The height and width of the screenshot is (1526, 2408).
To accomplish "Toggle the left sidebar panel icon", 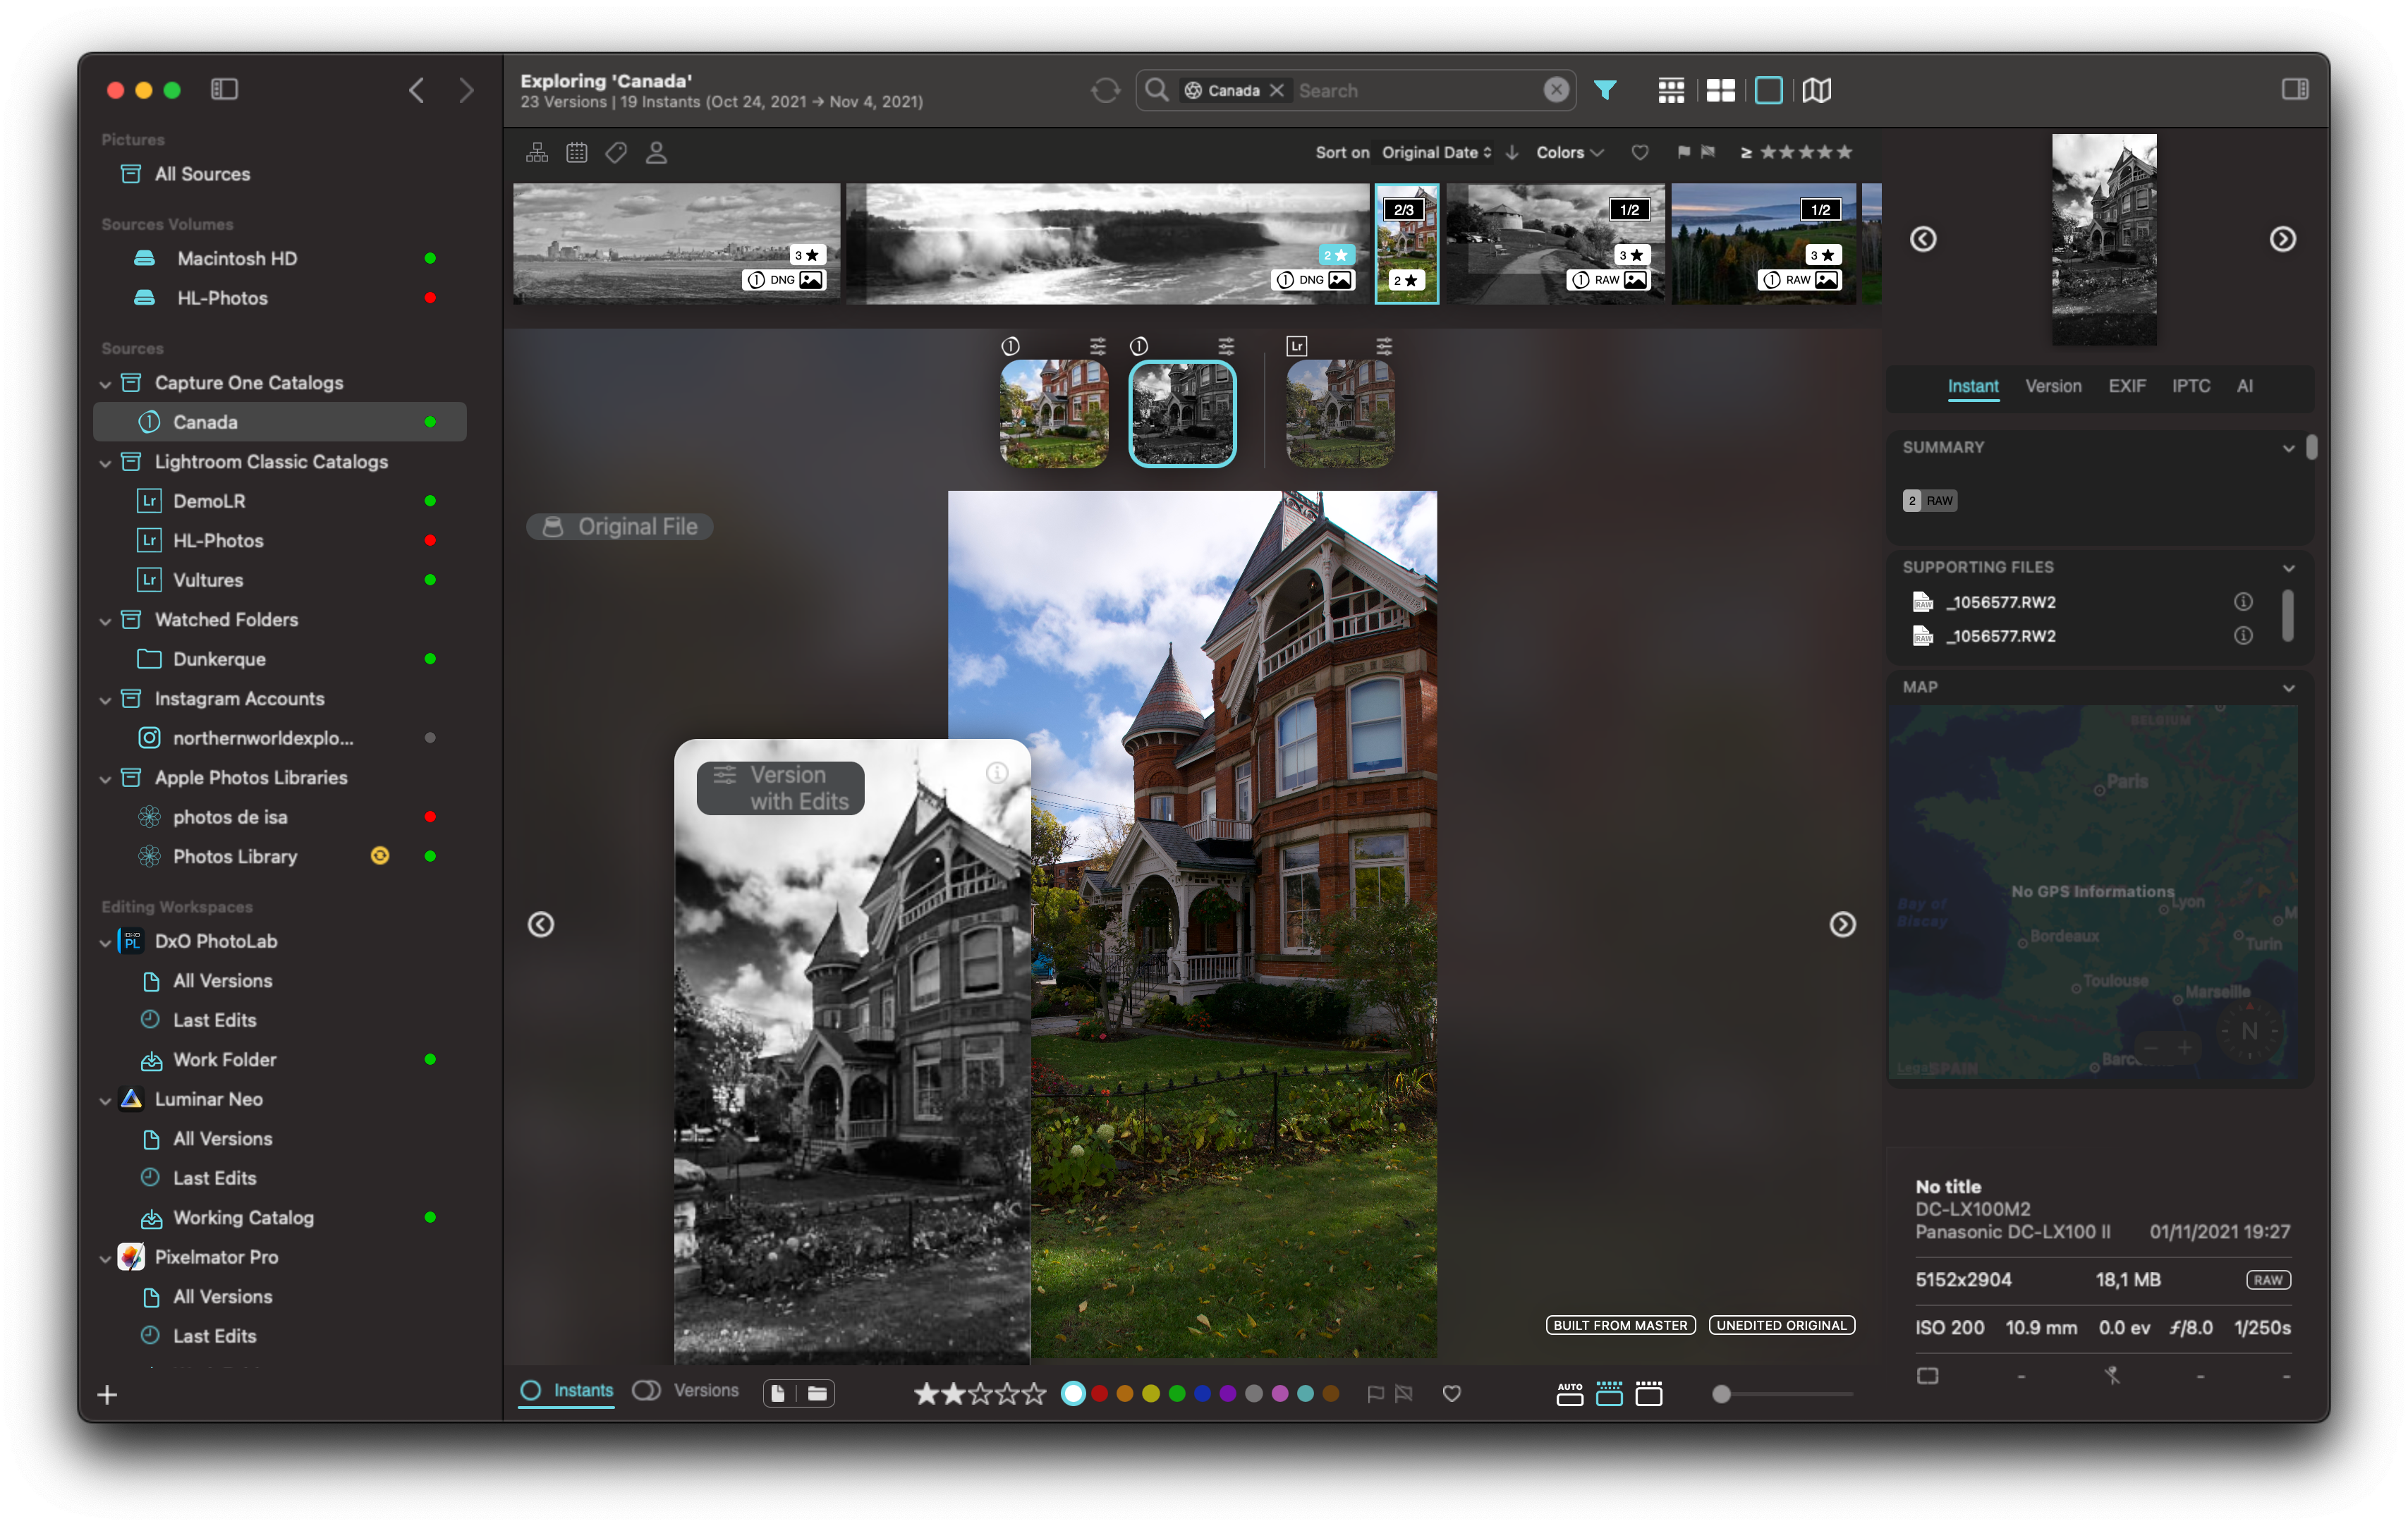I will click(224, 90).
